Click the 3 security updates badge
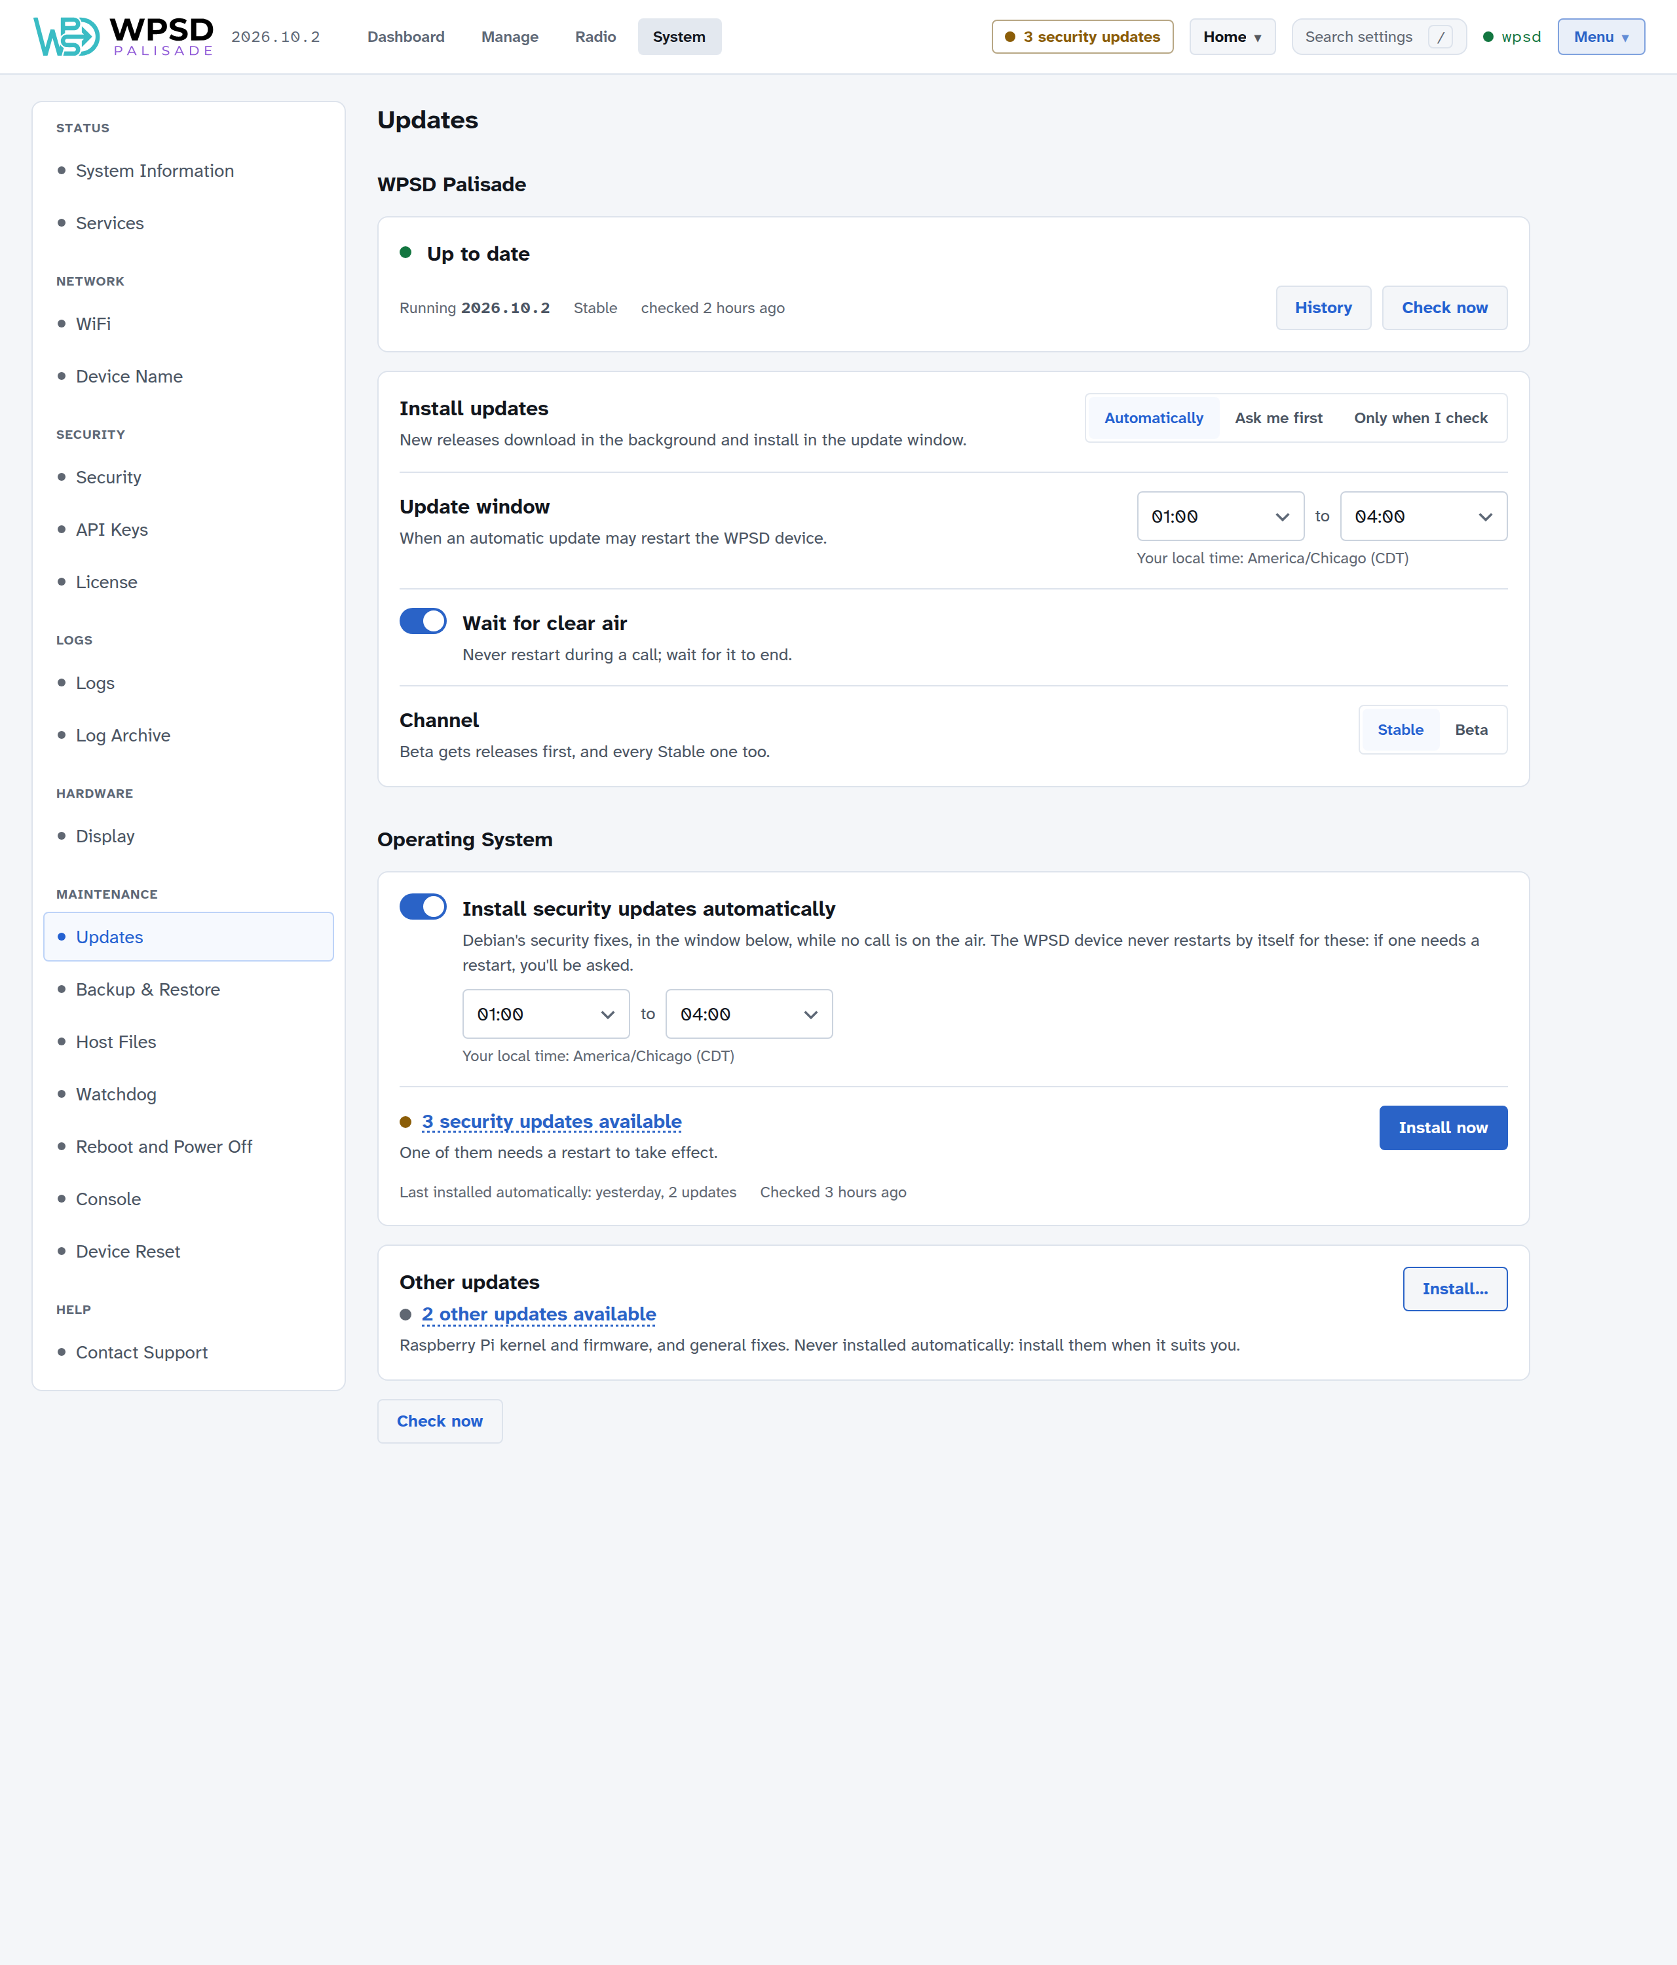The height and width of the screenshot is (1965, 1677). [x=1082, y=37]
